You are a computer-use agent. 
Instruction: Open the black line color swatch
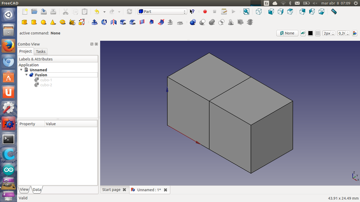point(310,33)
